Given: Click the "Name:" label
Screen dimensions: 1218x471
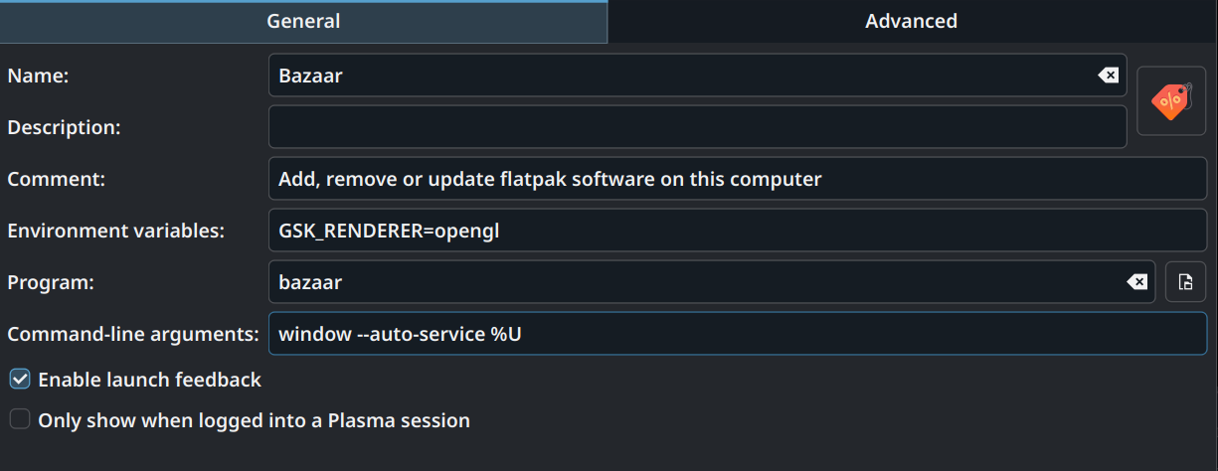Looking at the screenshot, I should (x=37, y=76).
